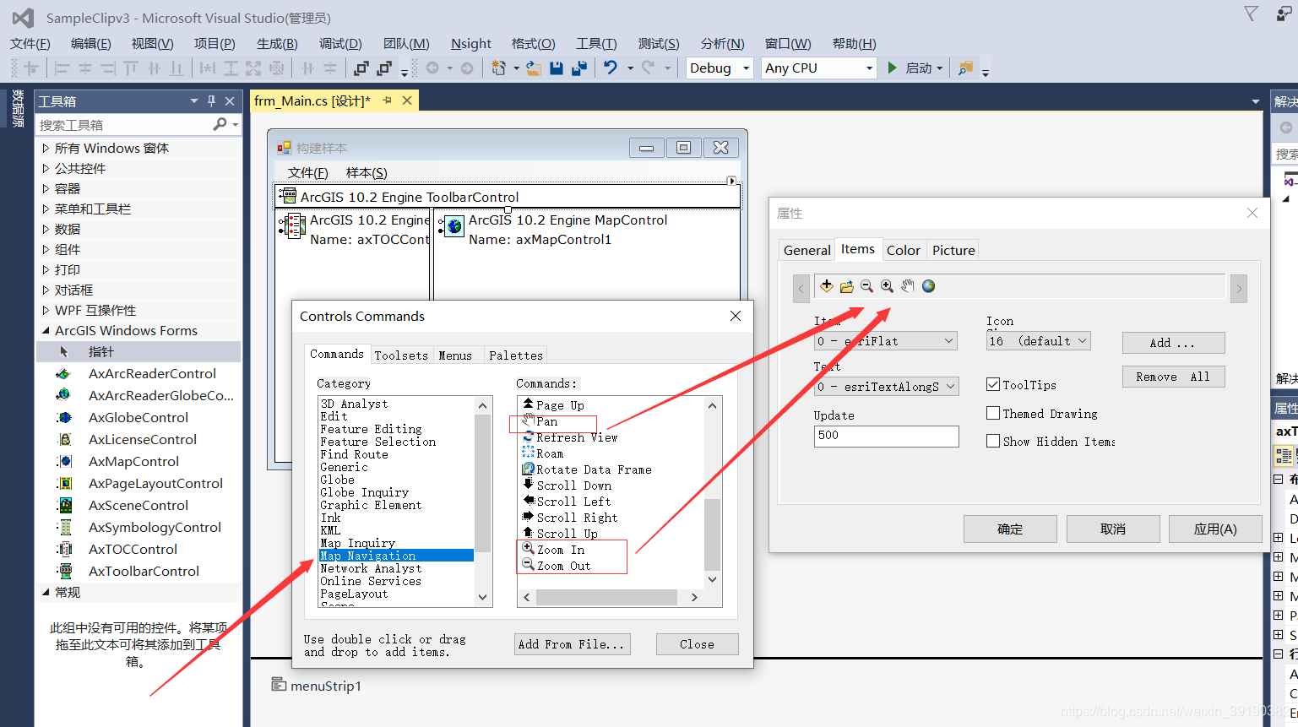Expand the 公共控件 toolbox group
The height and width of the screenshot is (727, 1298).
[x=46, y=168]
